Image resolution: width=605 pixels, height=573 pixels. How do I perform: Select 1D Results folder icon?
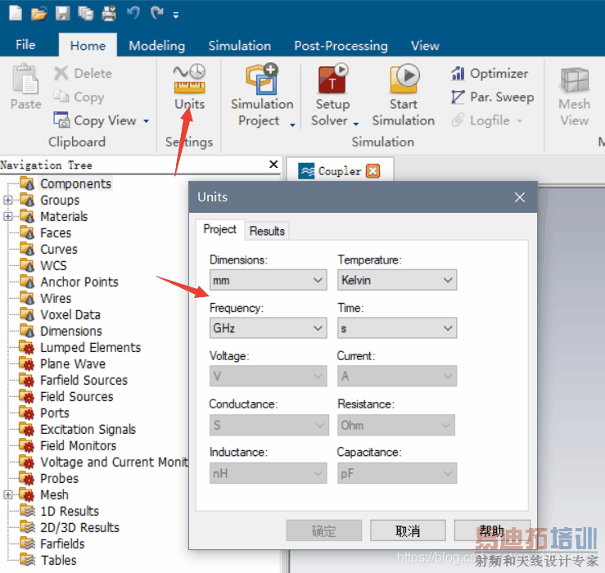click(x=27, y=511)
